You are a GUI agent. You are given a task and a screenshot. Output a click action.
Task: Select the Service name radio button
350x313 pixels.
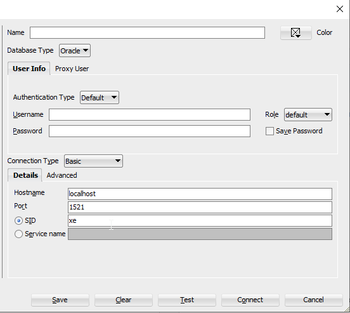click(x=18, y=234)
